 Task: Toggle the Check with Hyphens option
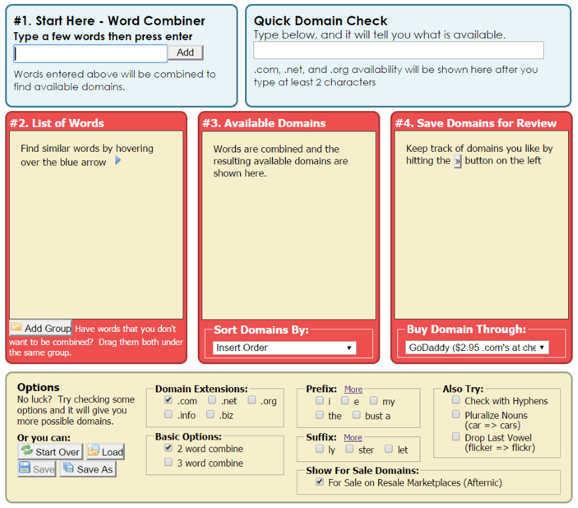(456, 400)
